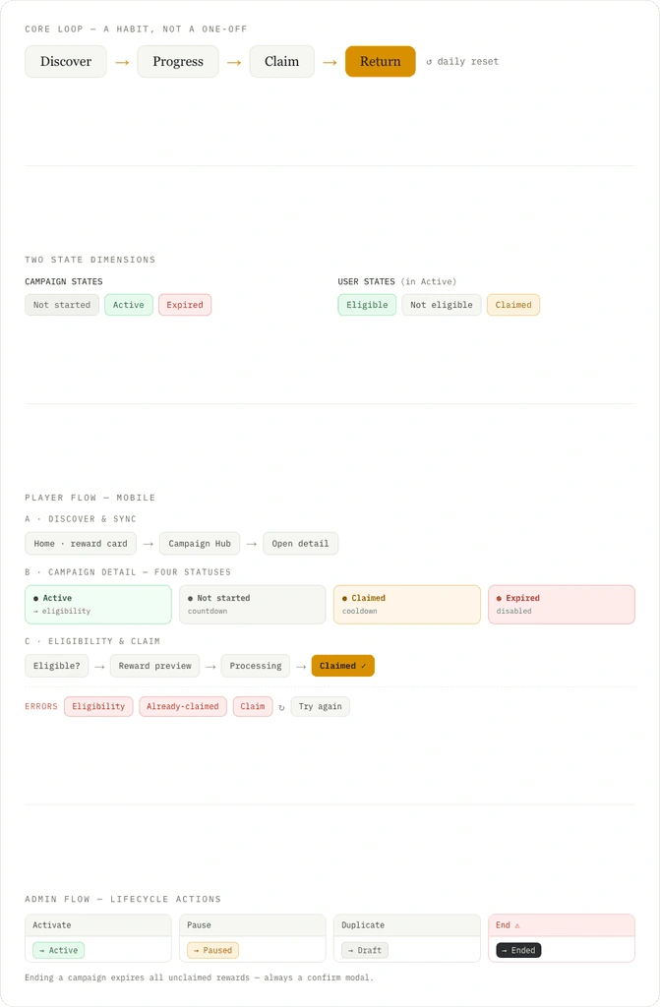Click the Claimed cooldown status card
Screen dimensions: 660x1007
pyautogui.click(x=407, y=605)
